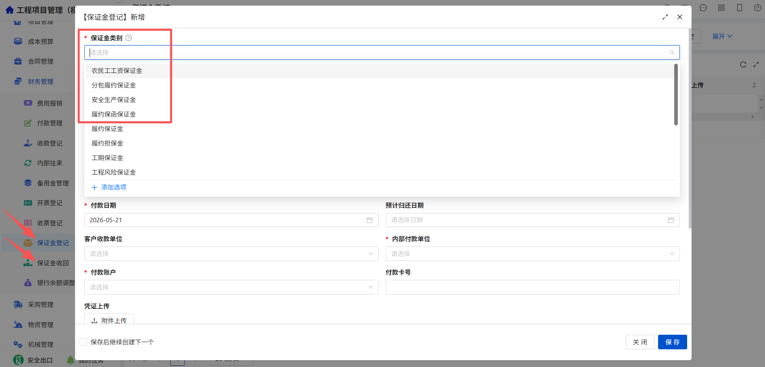Pick 工期保证金 option
This screenshot has height=367, width=765.
[x=107, y=158]
